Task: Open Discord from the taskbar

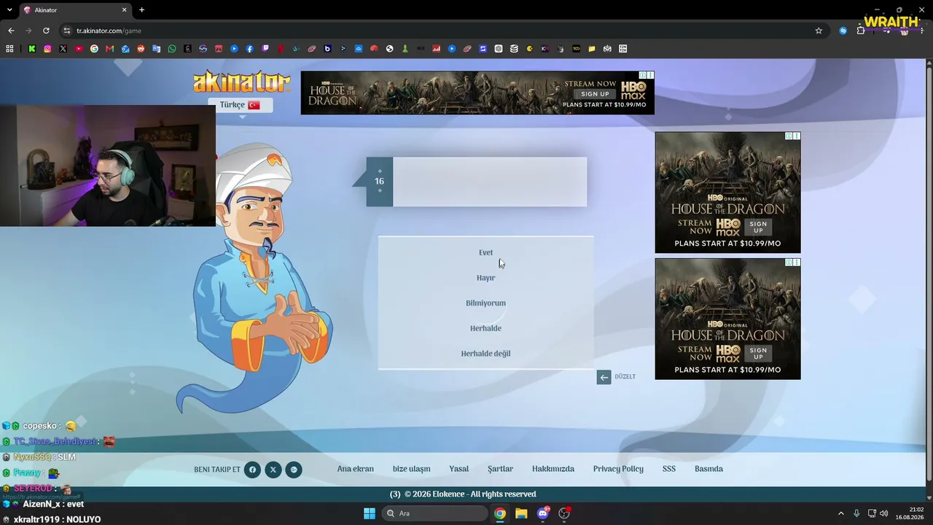Action: pyautogui.click(x=542, y=513)
